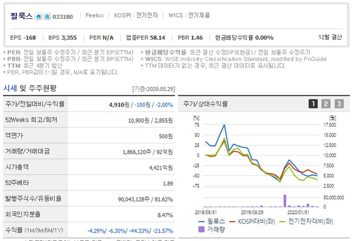Click the 수익률 (1M/3M/6M/1Y) label
This screenshot has width=353, height=241.
coord(34,230)
